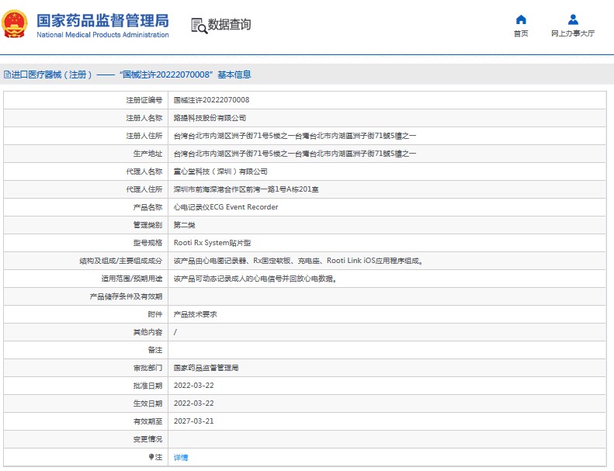Click the 进口医疗器械（注册）breadcrumb title

pyautogui.click(x=51, y=74)
